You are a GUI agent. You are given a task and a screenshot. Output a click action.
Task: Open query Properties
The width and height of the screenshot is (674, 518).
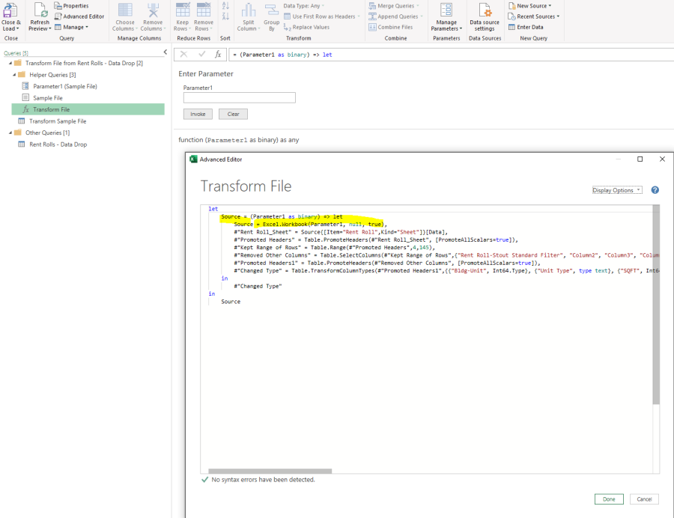coord(71,5)
